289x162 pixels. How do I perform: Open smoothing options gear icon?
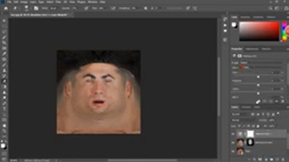[x=145, y=8]
